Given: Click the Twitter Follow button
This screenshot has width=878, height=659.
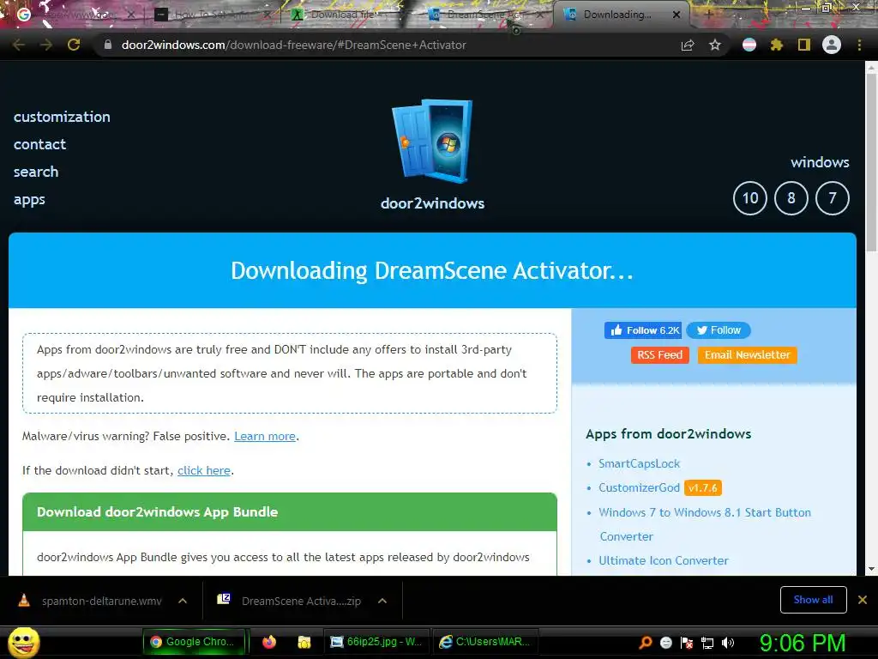Looking at the screenshot, I should click(x=719, y=330).
